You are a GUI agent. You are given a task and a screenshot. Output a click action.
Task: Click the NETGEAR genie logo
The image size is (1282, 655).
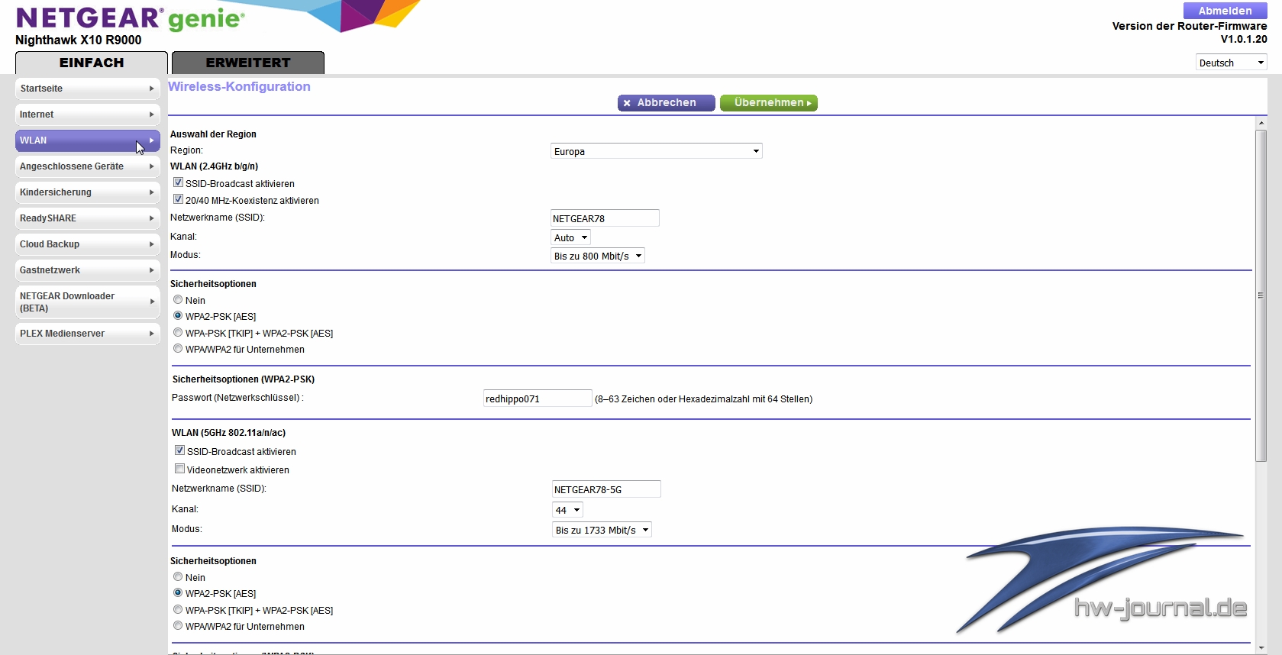pos(130,18)
